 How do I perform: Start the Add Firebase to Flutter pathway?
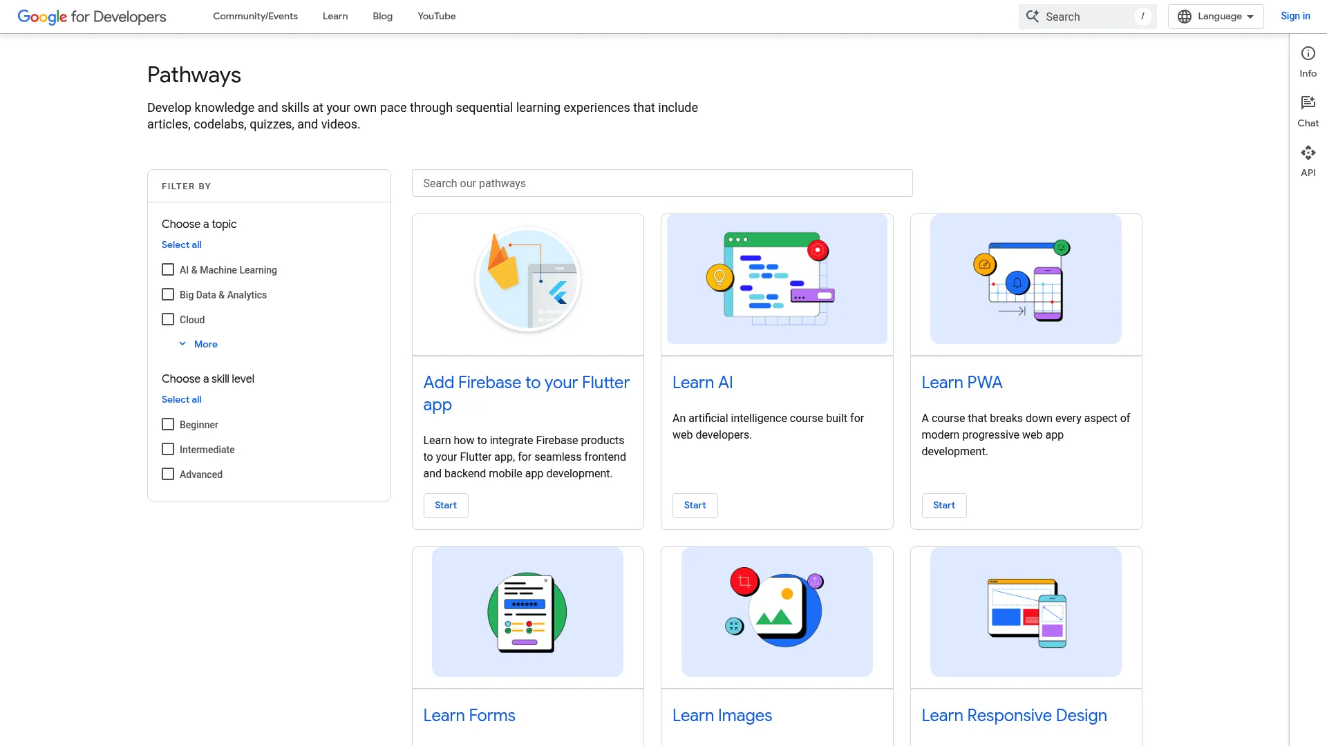click(x=446, y=506)
